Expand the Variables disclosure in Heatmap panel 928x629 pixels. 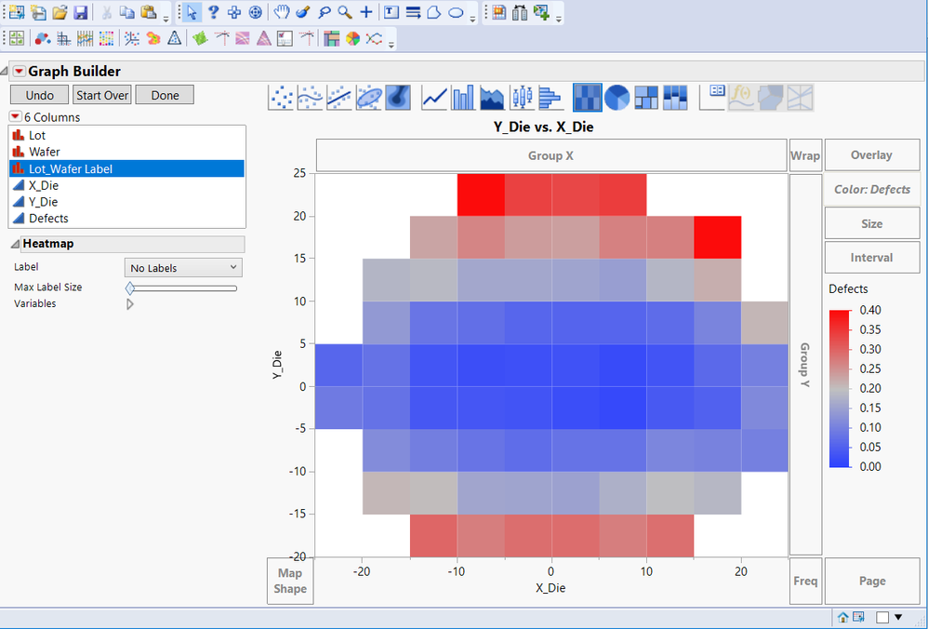click(129, 303)
